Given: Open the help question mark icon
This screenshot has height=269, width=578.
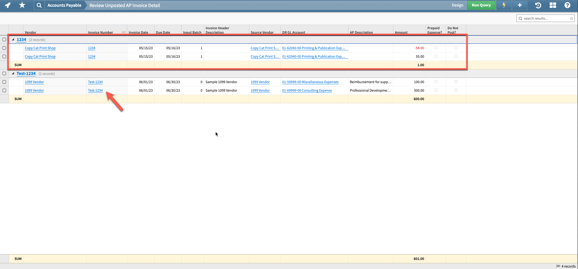Looking at the screenshot, I should 567,5.
